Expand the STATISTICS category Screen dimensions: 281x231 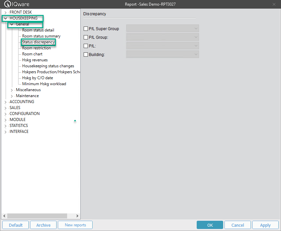(5, 126)
